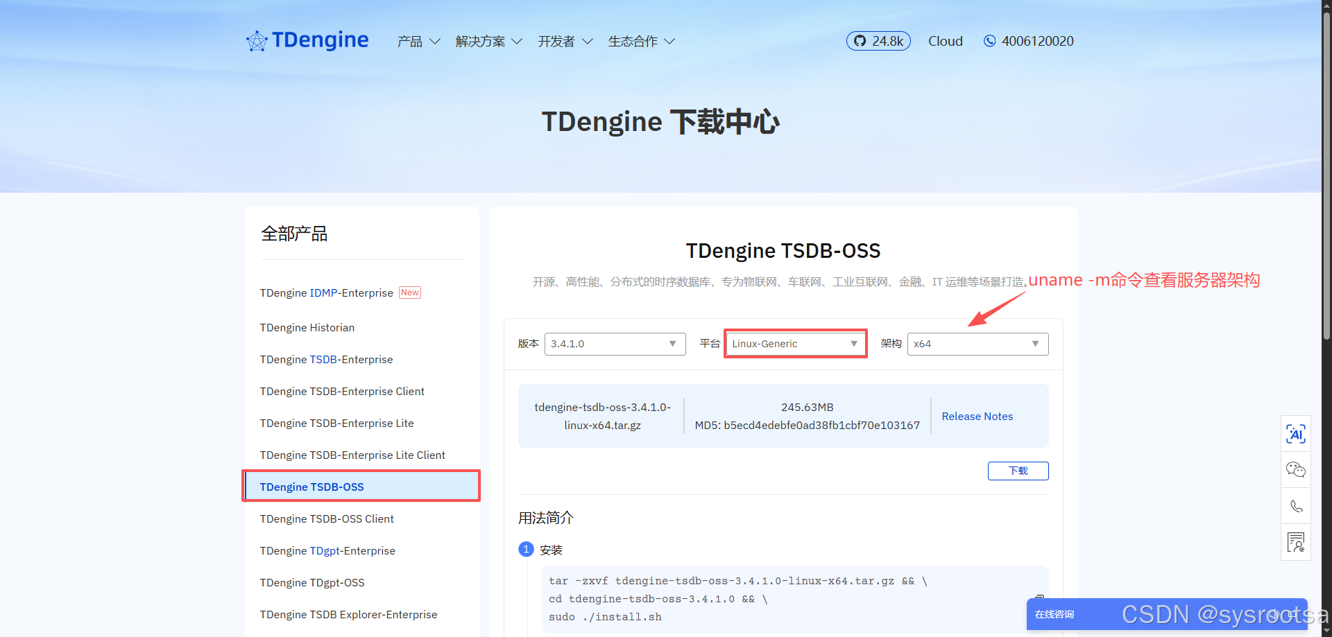Expand the 开发者 navigation menu
Image resolution: width=1332 pixels, height=637 pixels.
pyautogui.click(x=565, y=42)
